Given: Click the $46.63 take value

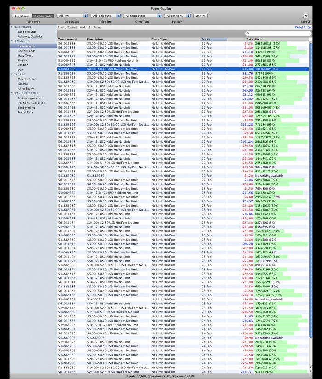Looking at the screenshot, I should point(247,321).
